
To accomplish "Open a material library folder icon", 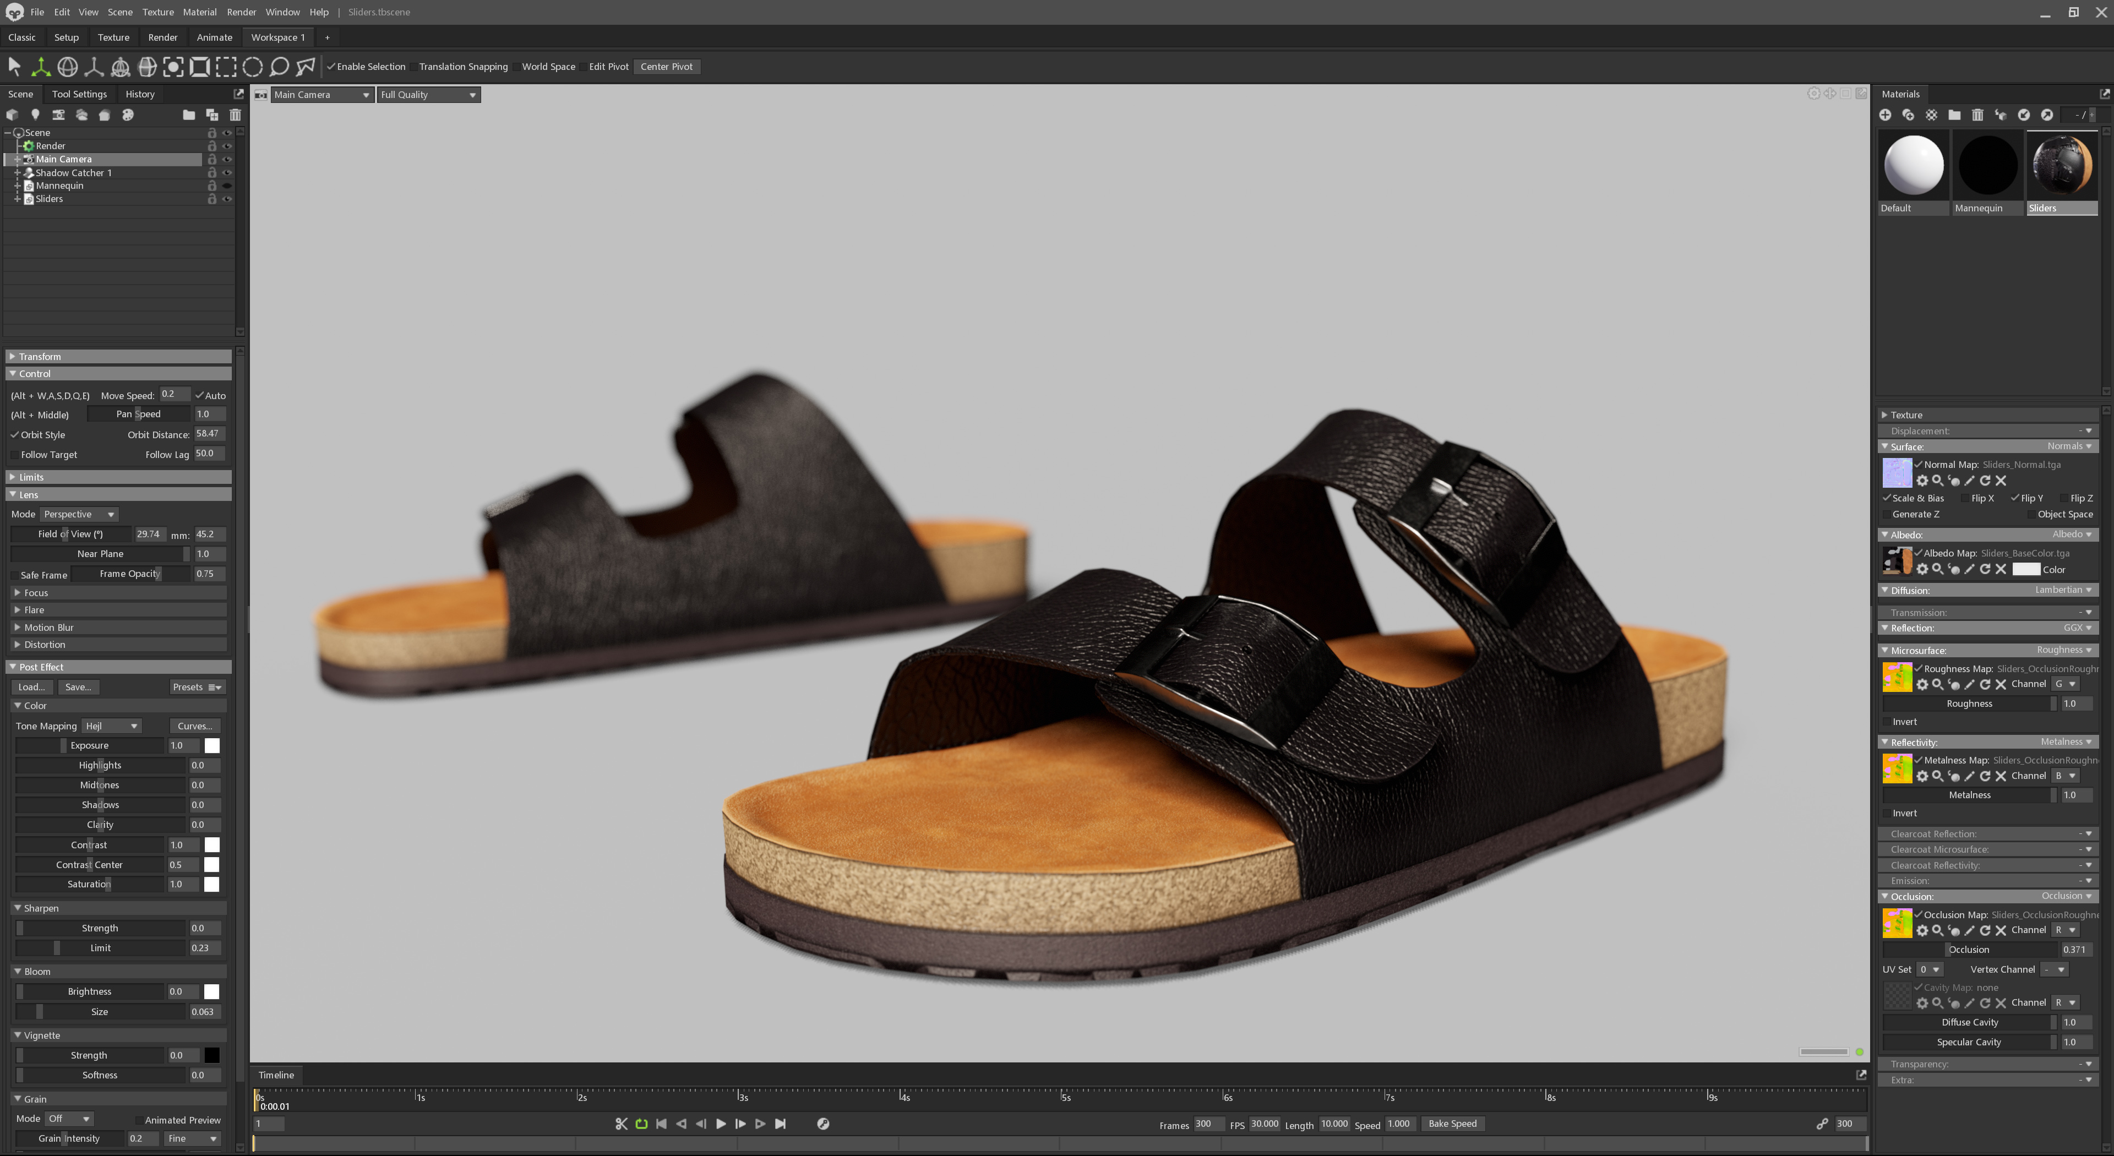I will point(1954,115).
